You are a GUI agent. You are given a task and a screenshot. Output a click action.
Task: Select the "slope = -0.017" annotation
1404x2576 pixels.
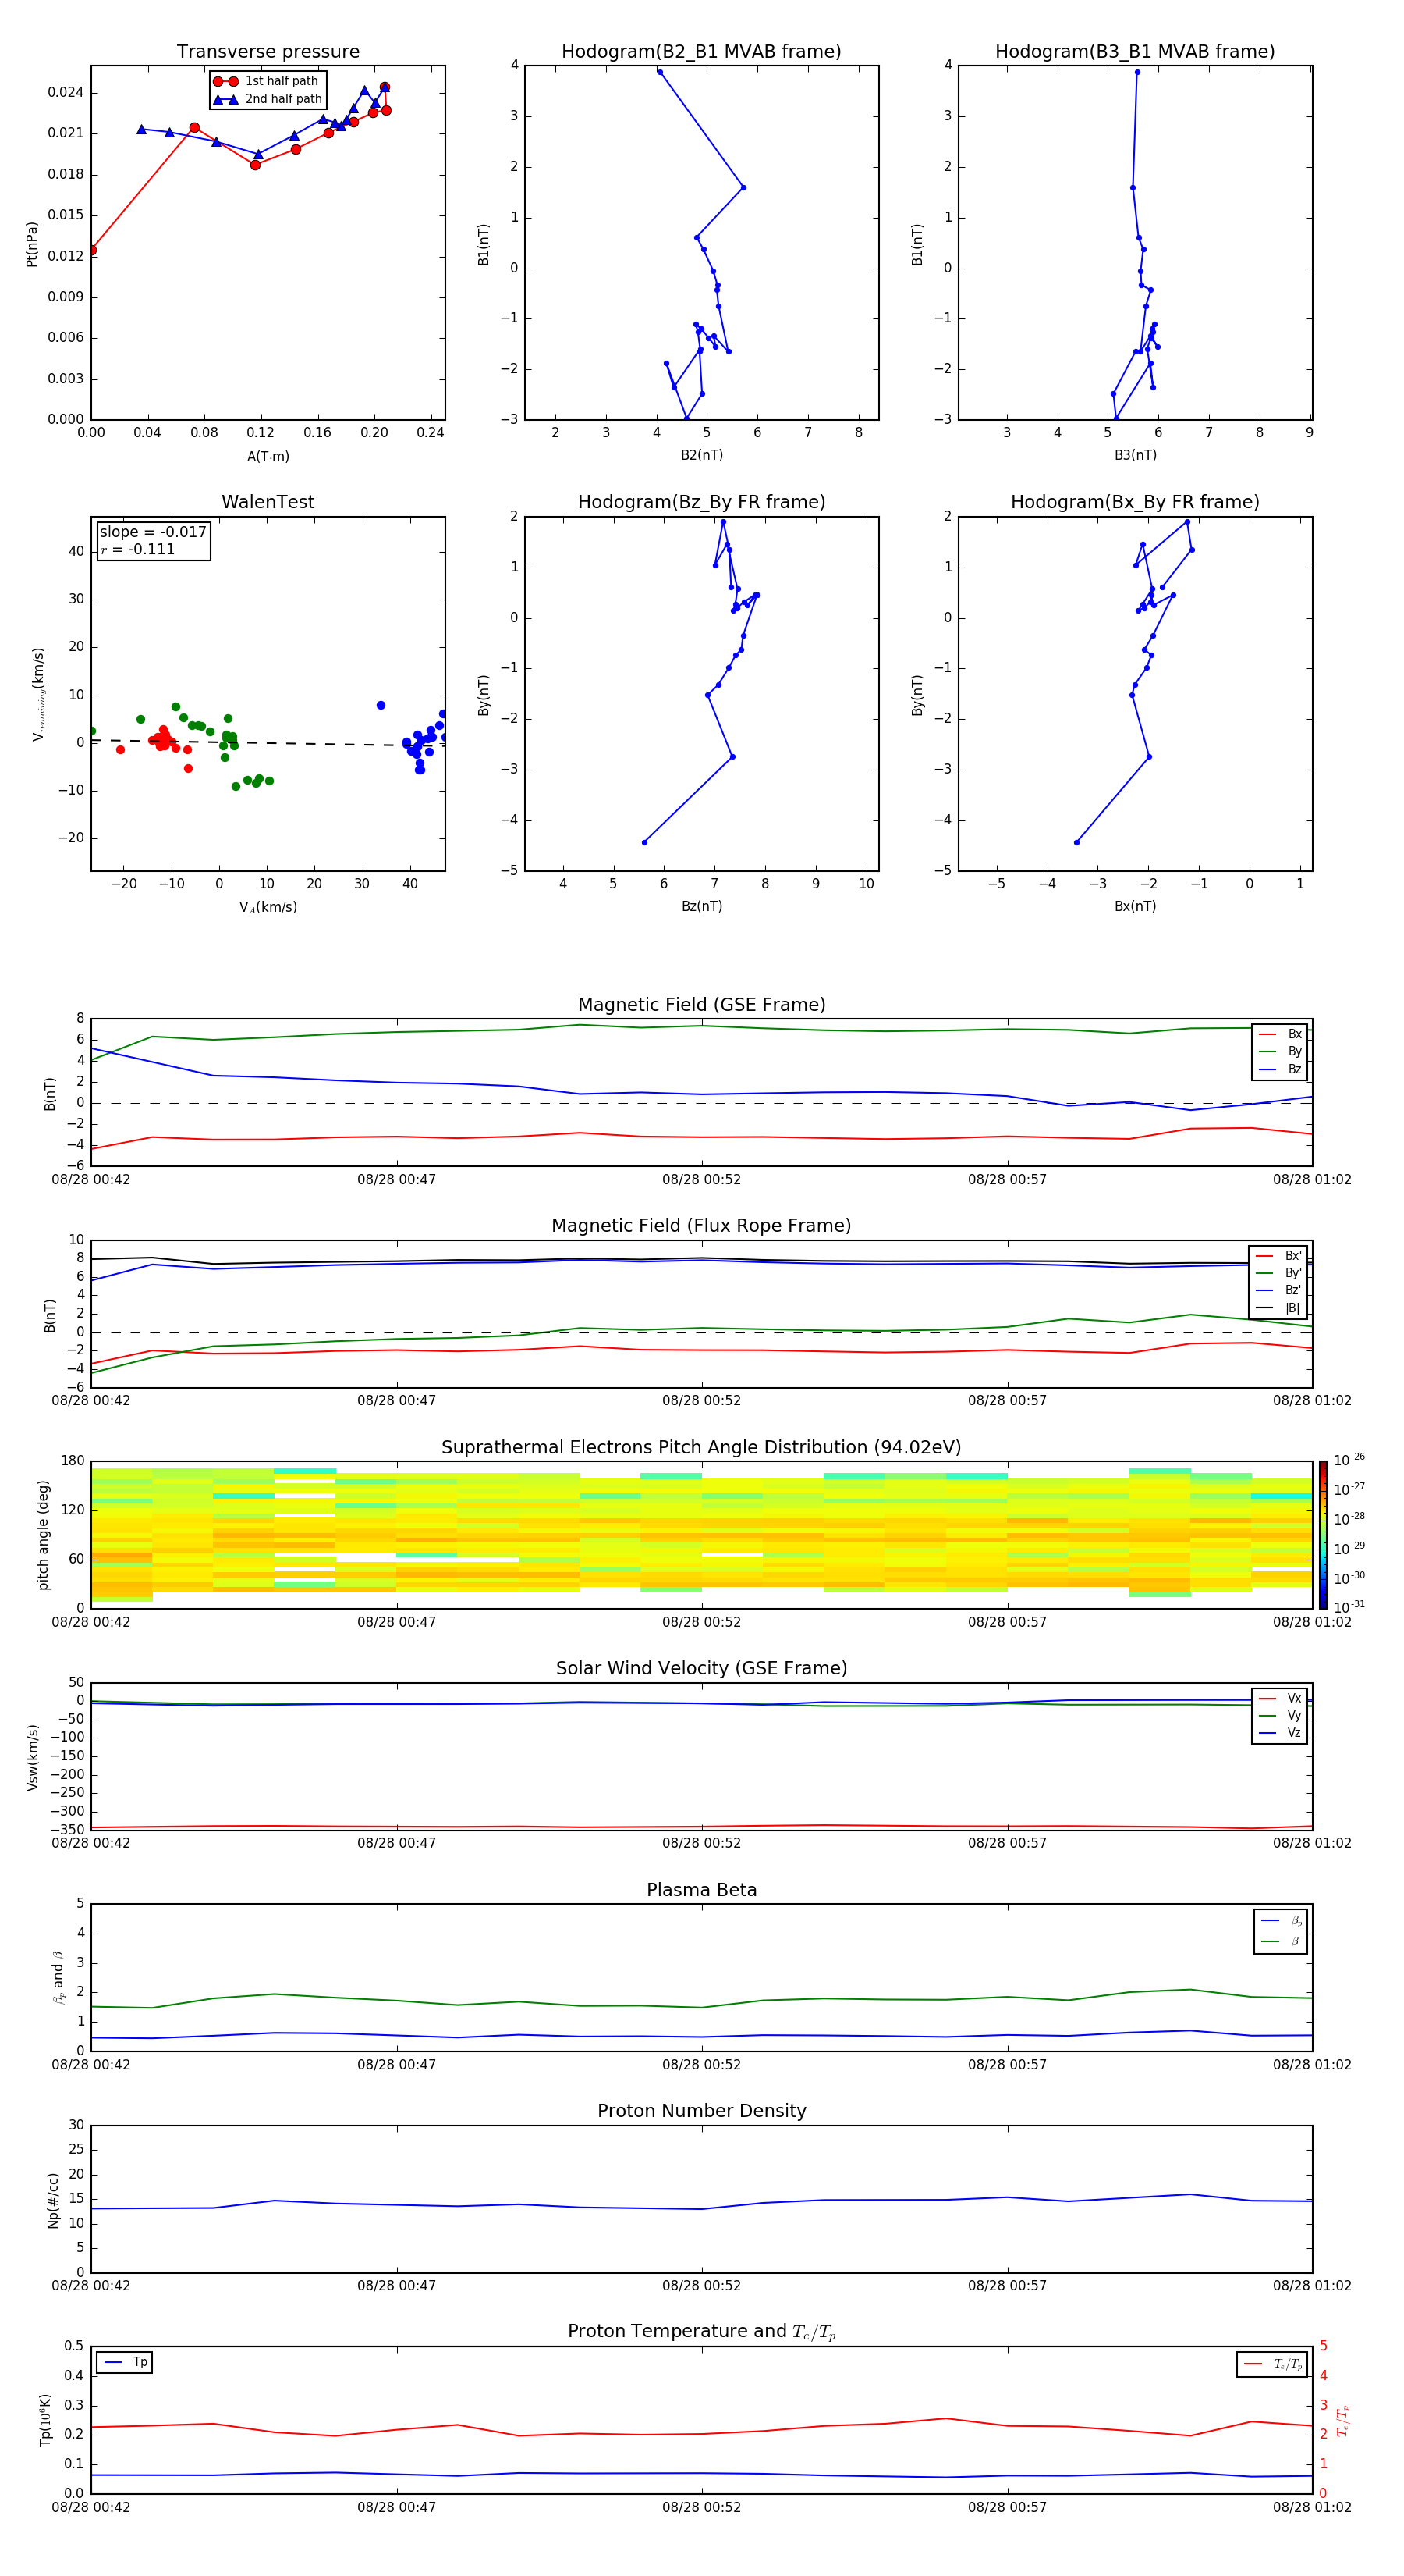pyautogui.click(x=153, y=532)
